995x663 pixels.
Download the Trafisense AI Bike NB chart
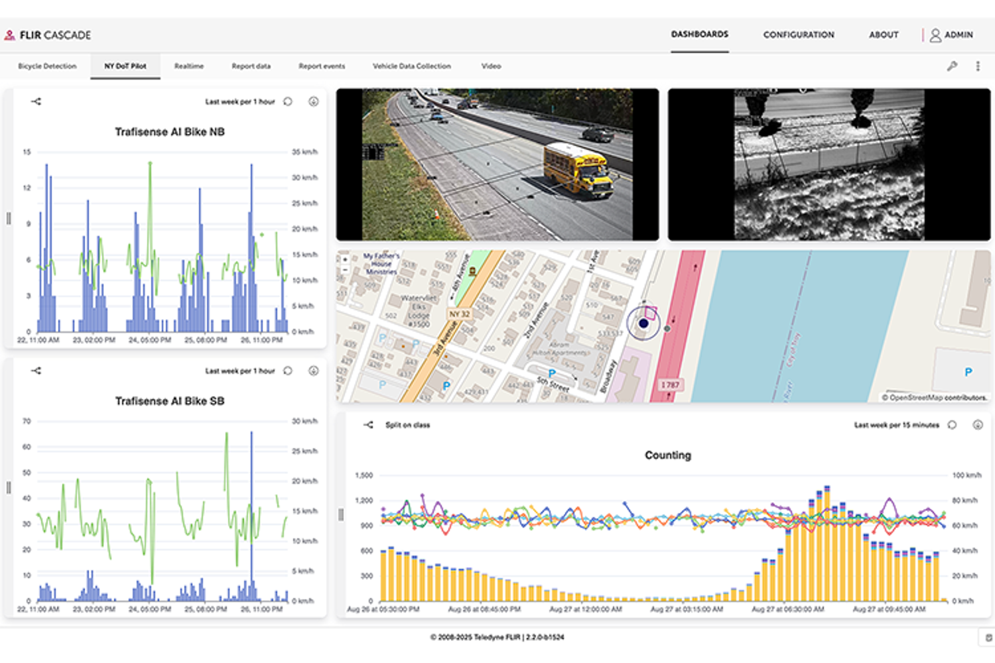pos(314,101)
